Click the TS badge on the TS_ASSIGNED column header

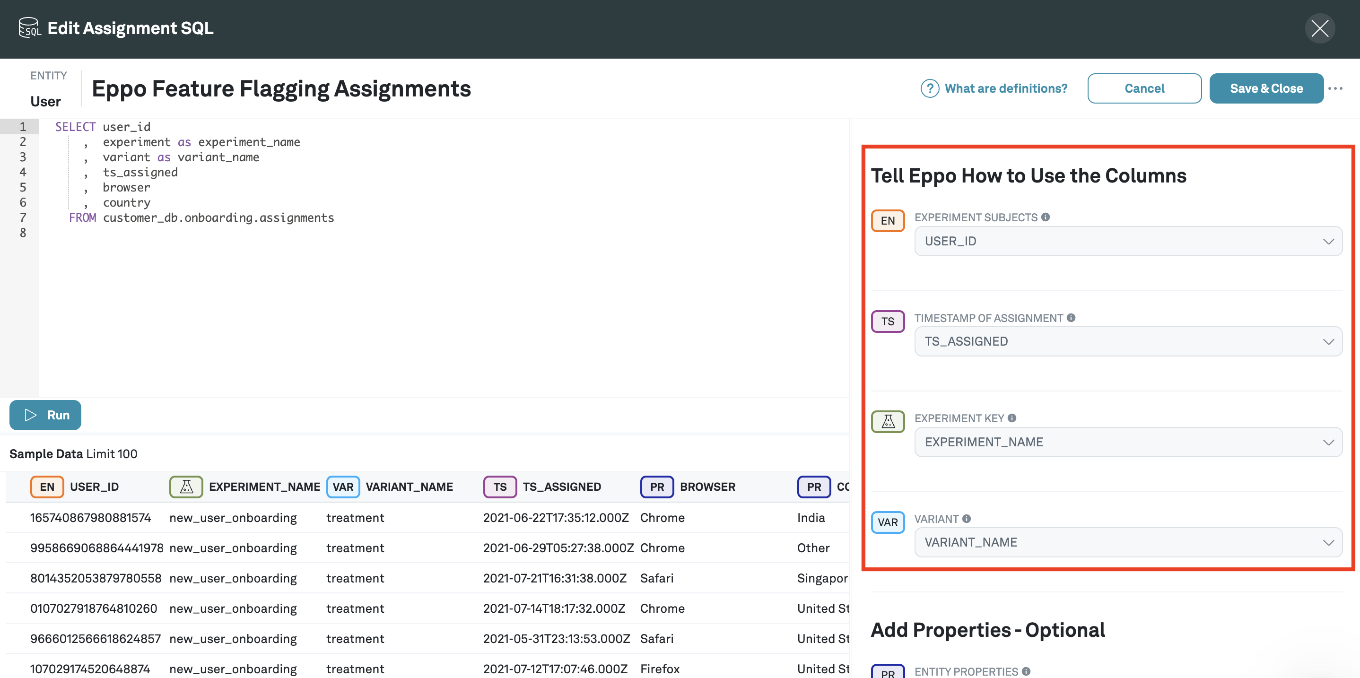(499, 487)
